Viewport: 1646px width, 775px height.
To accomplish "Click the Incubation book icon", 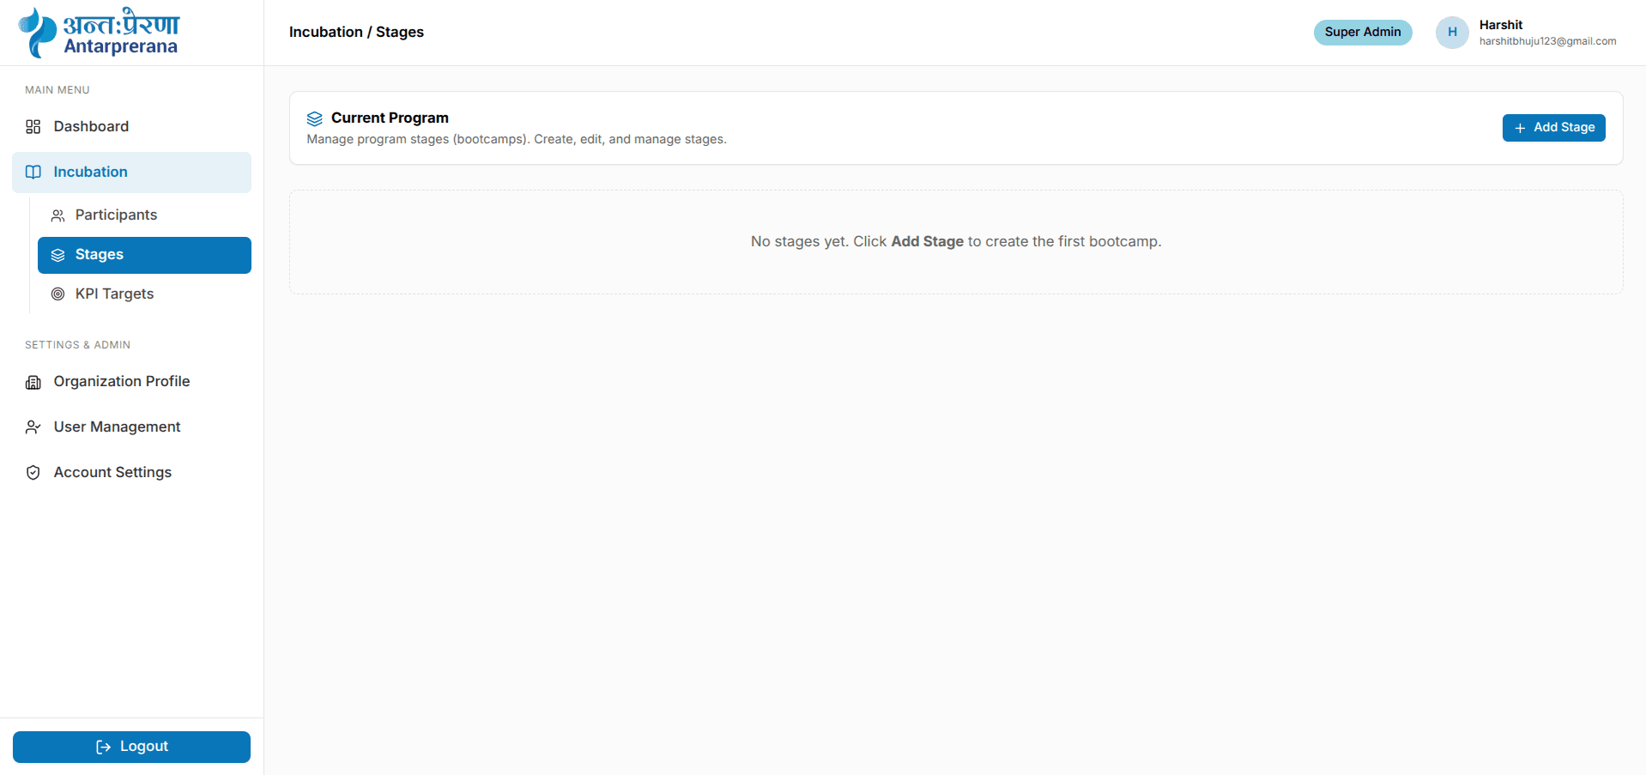I will [x=33, y=173].
